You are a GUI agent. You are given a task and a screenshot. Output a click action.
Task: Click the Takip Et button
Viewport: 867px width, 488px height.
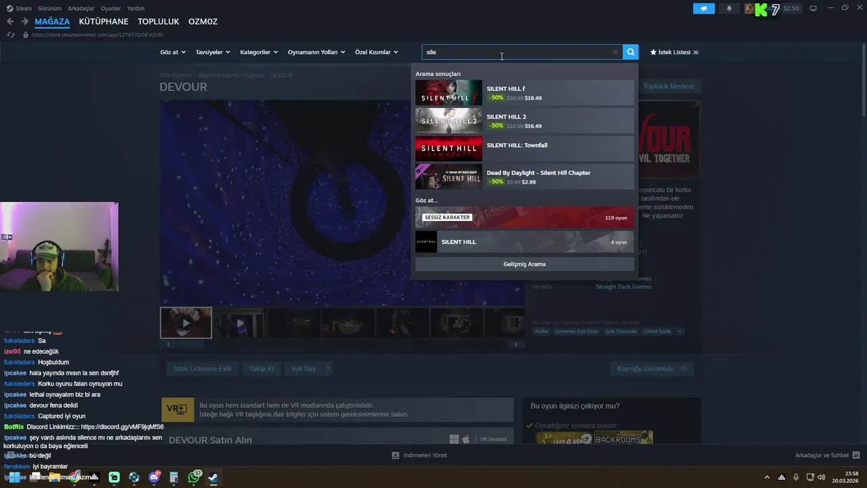click(261, 369)
